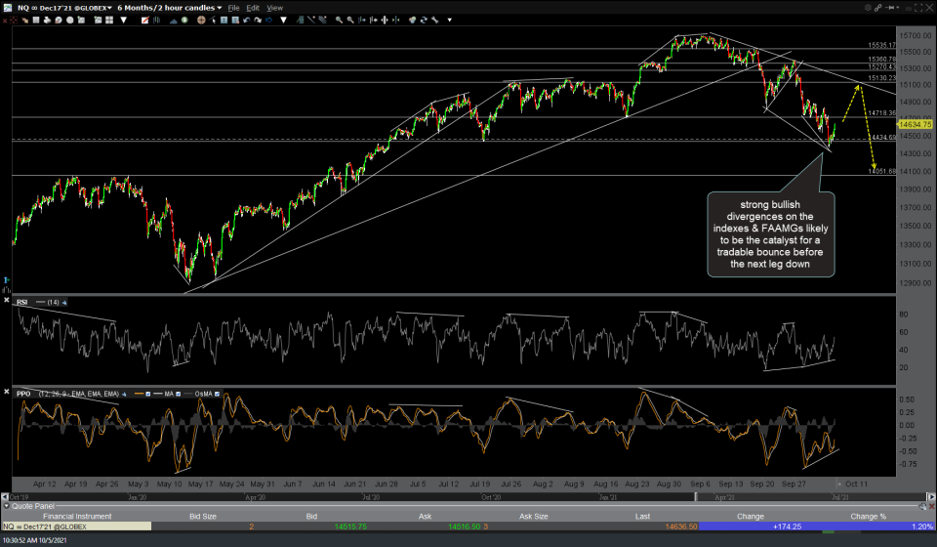Screen dimensions: 937x547
Task: Click the zoom out magnifier icon
Action: 350,20
